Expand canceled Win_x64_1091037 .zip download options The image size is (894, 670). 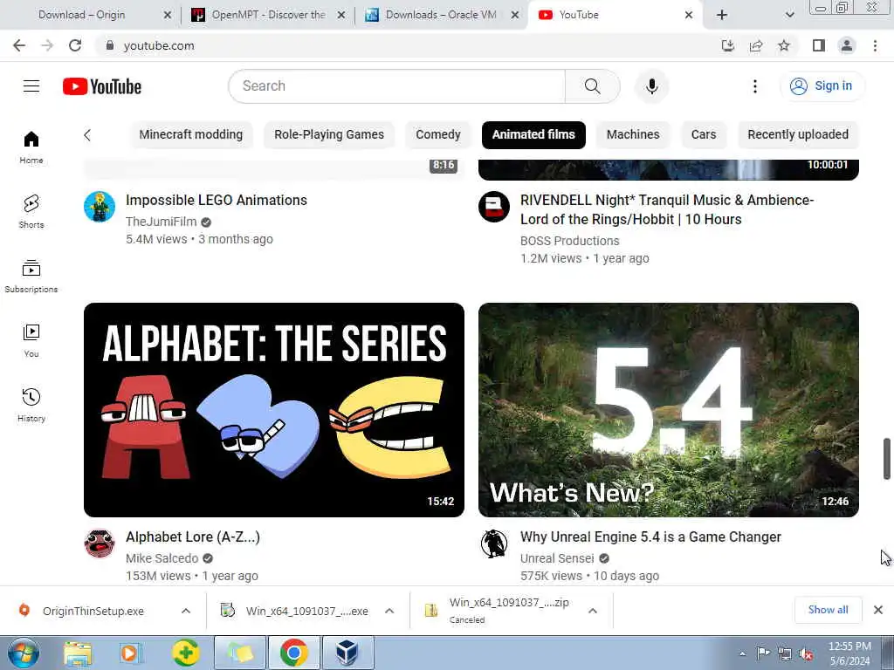click(x=593, y=611)
